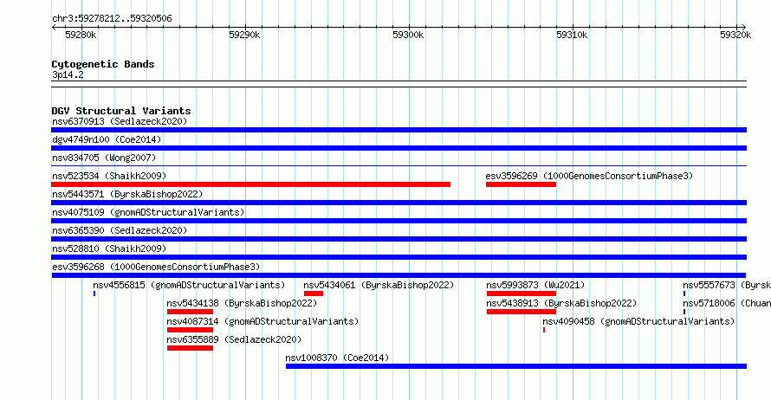The image size is (771, 400).
Task: Click the 59290k ruler label
Action: click(x=244, y=35)
